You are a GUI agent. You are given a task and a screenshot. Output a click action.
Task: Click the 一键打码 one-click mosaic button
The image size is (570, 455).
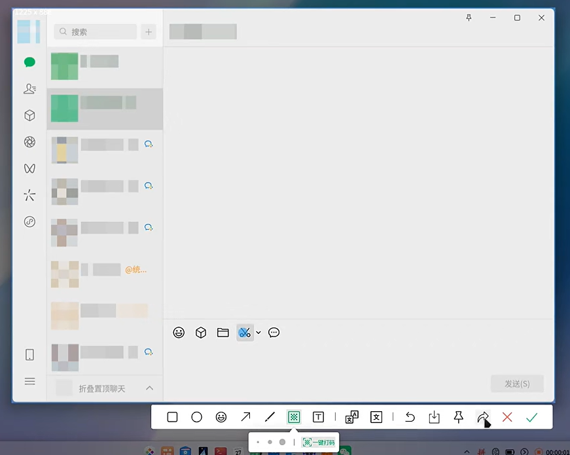(319, 443)
